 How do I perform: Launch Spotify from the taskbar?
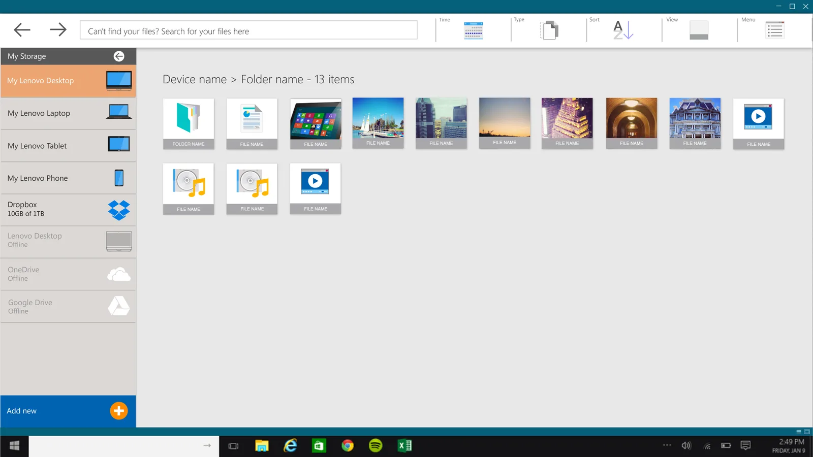tap(376, 446)
